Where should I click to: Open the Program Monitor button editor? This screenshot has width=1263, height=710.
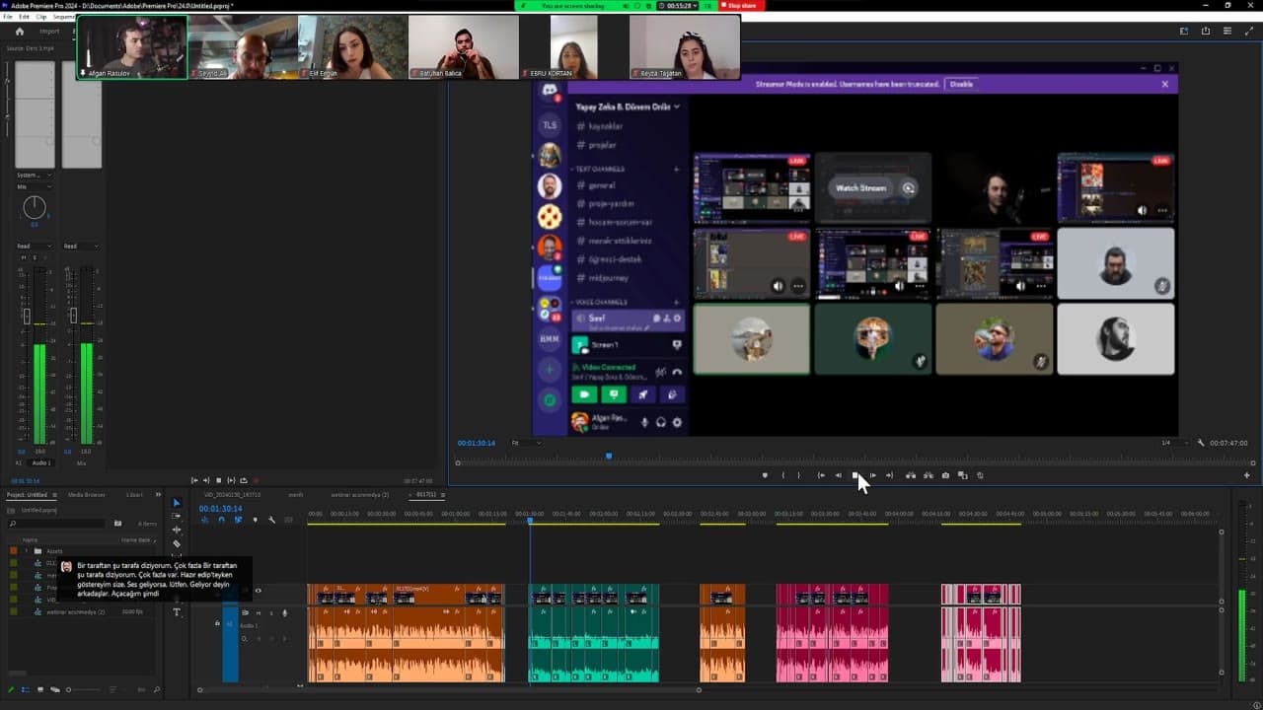[1246, 475]
